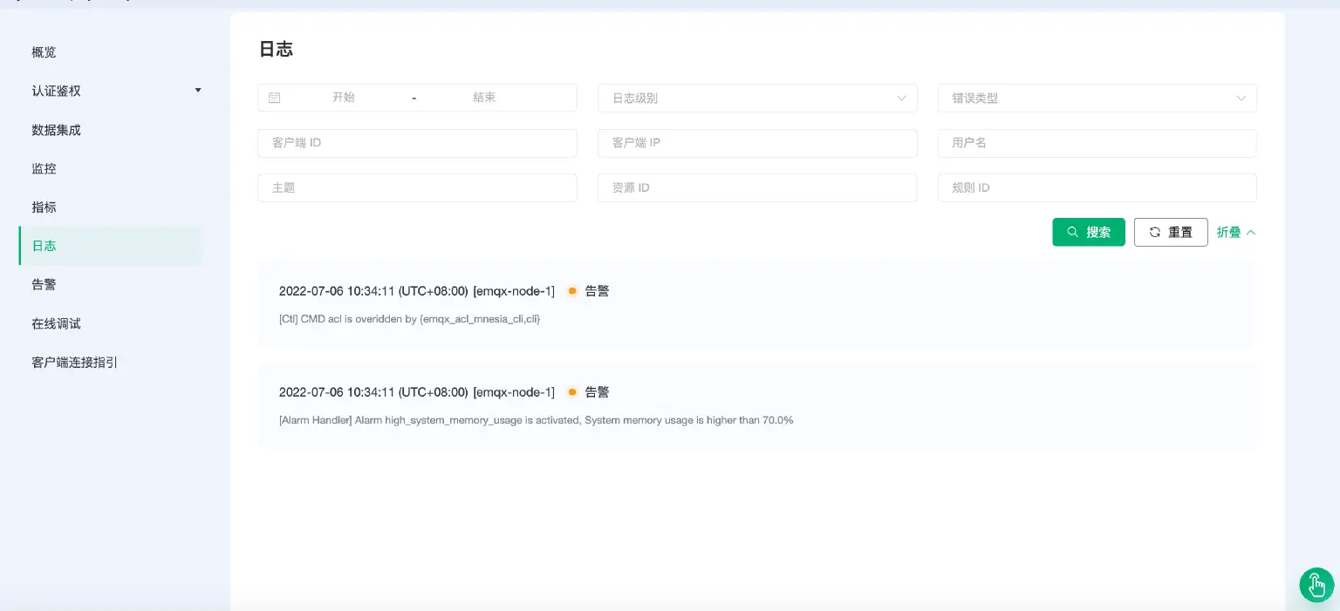Open the 监控 section in the sidebar
The width and height of the screenshot is (1340, 611).
44,168
